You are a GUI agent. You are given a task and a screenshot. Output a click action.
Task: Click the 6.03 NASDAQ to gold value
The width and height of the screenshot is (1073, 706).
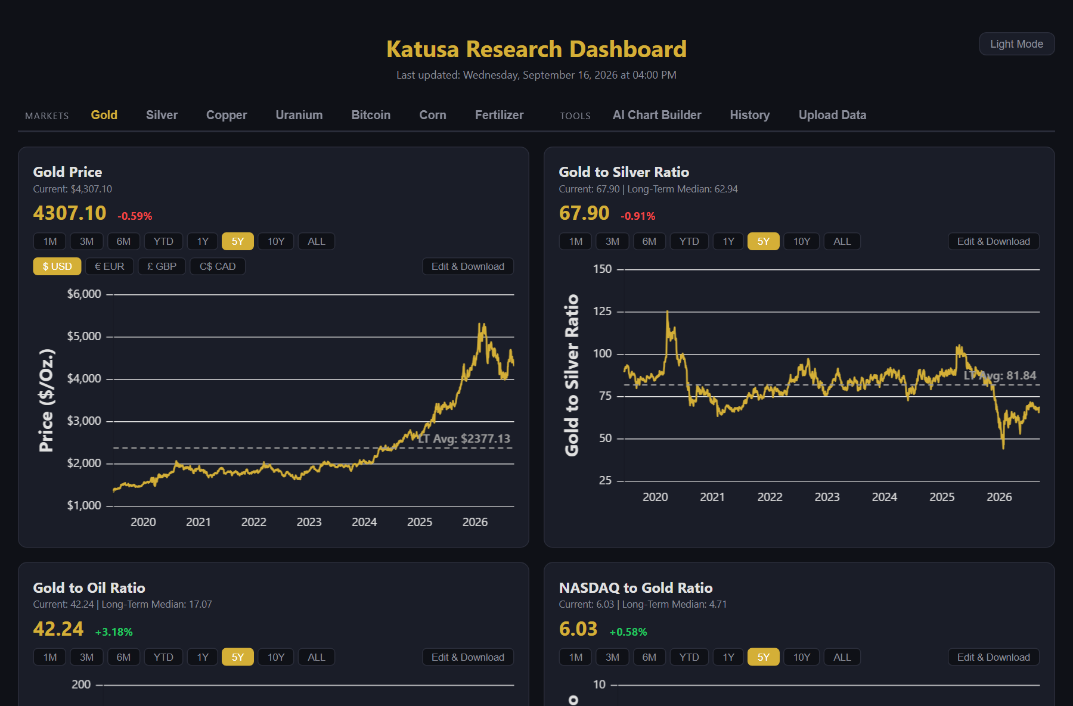(578, 629)
